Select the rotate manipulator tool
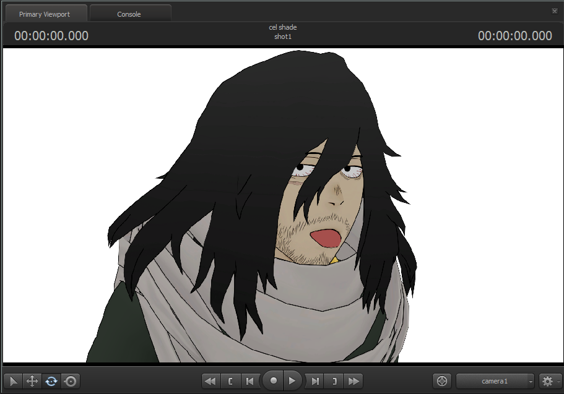Image resolution: width=564 pixels, height=394 pixels. pos(51,381)
